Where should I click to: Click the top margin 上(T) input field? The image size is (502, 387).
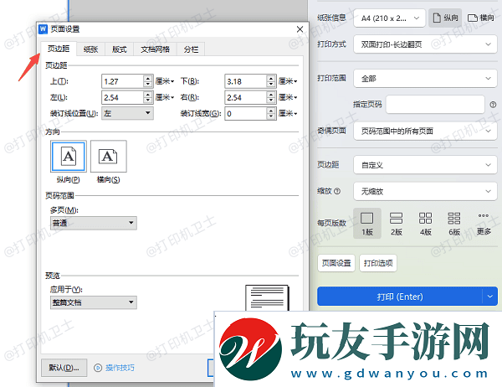click(x=123, y=81)
